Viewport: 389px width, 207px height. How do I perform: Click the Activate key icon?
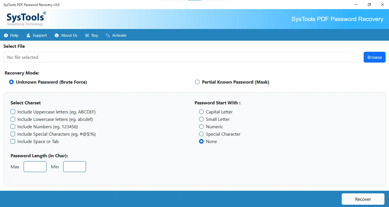(108, 36)
